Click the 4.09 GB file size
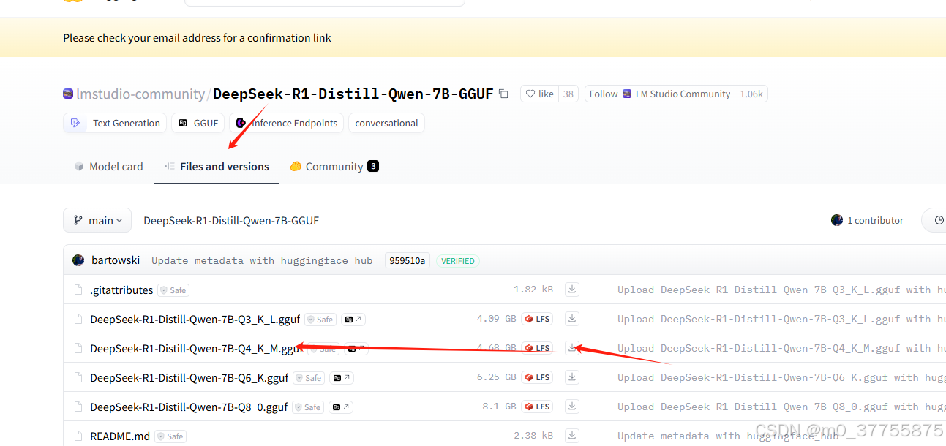The height and width of the screenshot is (446, 946). click(x=496, y=319)
